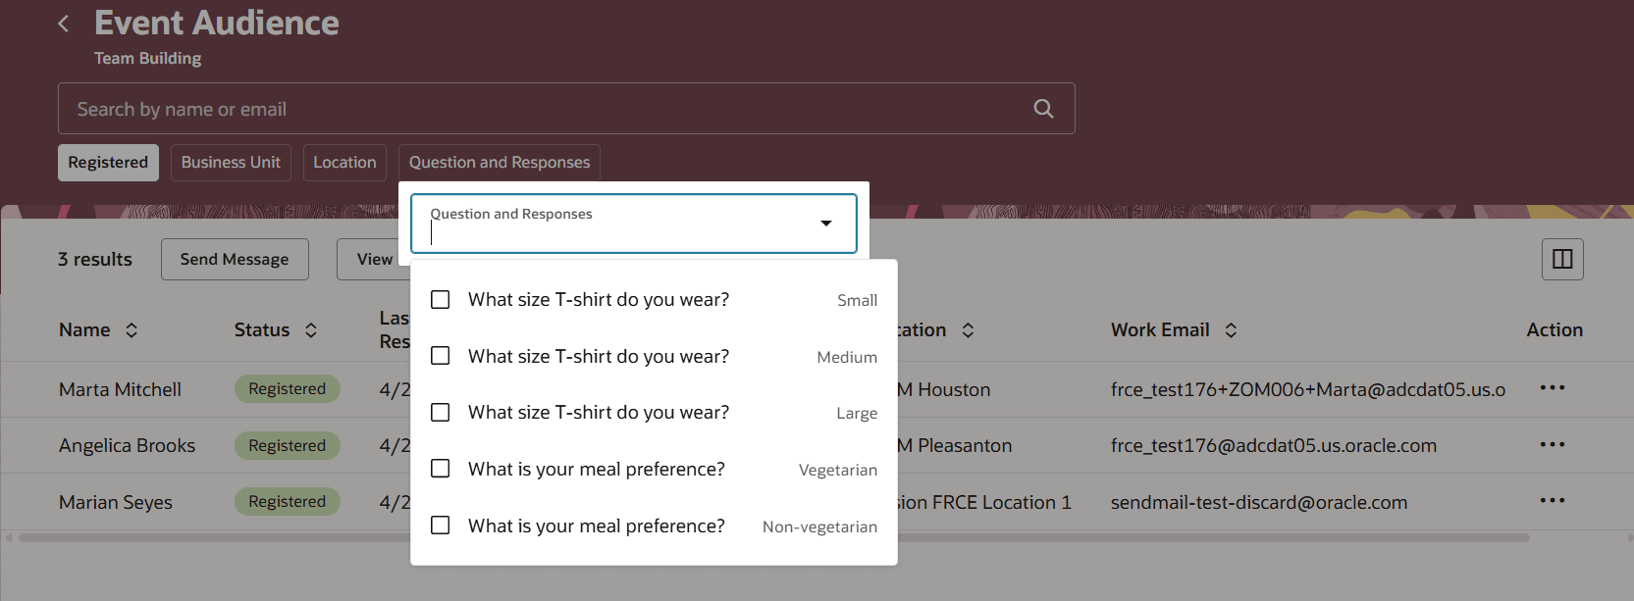
Task: Click the Send Message button
Action: pos(235,259)
